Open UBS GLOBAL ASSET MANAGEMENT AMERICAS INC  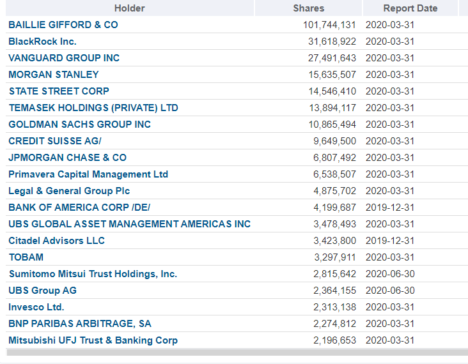point(130,224)
